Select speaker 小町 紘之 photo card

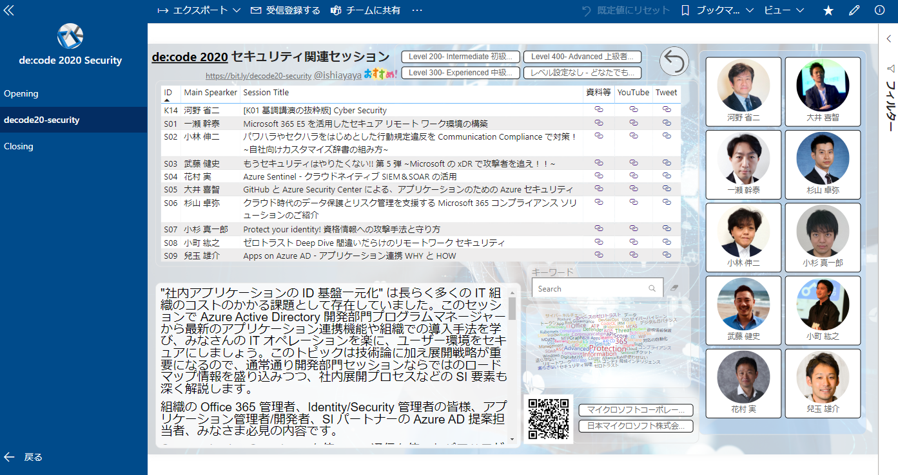tap(823, 310)
